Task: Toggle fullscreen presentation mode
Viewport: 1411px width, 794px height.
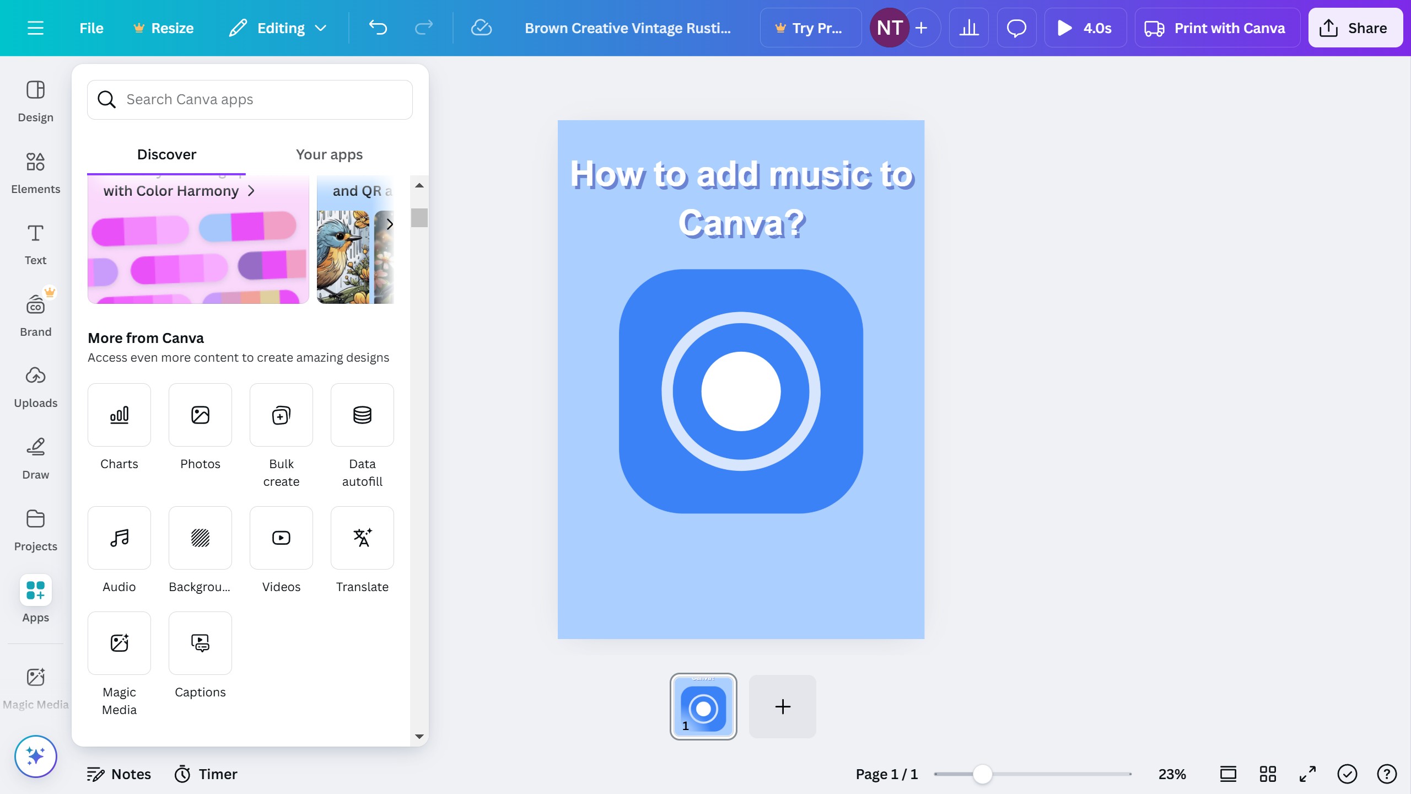Action: pyautogui.click(x=1307, y=774)
